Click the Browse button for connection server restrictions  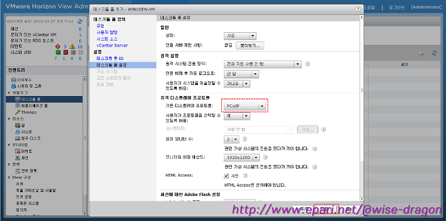tap(250, 46)
